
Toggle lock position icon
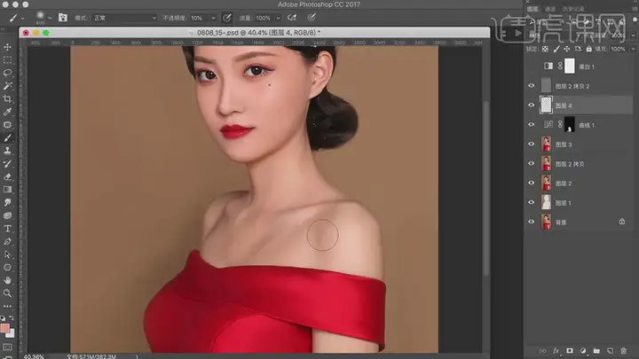(x=567, y=49)
